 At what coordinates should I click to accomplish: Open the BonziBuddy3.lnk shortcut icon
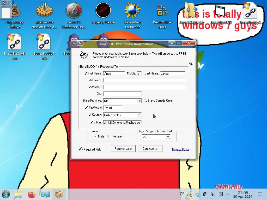[x=15, y=47]
